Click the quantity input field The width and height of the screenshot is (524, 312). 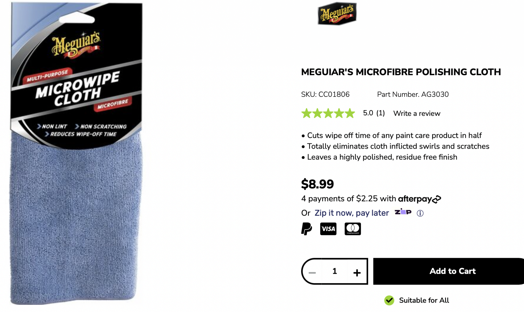click(x=335, y=271)
